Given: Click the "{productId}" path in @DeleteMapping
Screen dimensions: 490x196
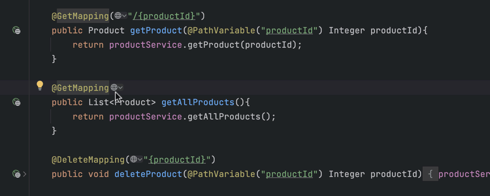Looking at the screenshot, I should (177, 159).
